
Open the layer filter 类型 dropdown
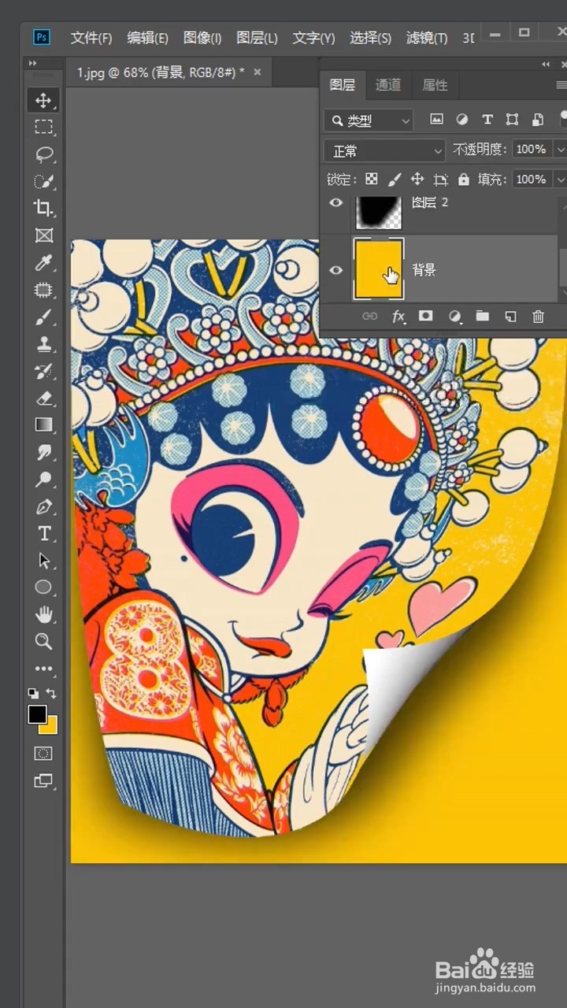click(369, 120)
